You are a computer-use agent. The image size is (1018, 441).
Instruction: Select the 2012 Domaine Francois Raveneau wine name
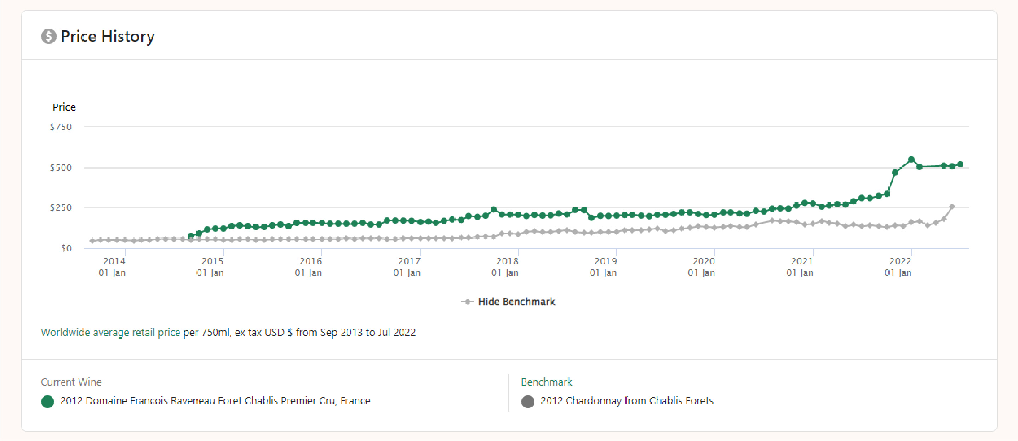coord(215,401)
